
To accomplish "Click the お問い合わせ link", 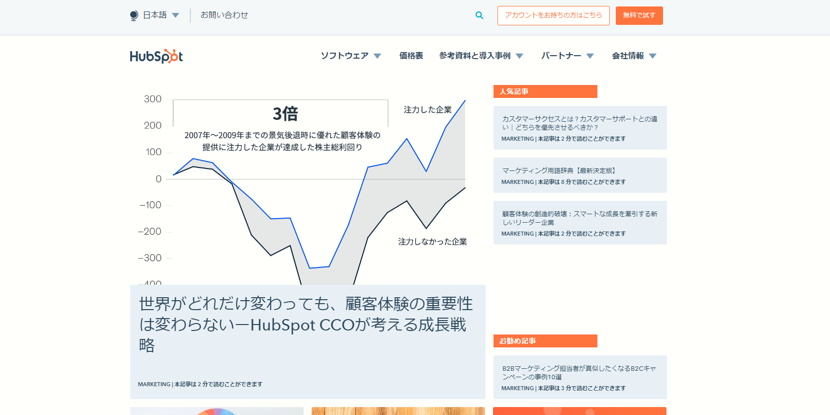I will [x=224, y=15].
